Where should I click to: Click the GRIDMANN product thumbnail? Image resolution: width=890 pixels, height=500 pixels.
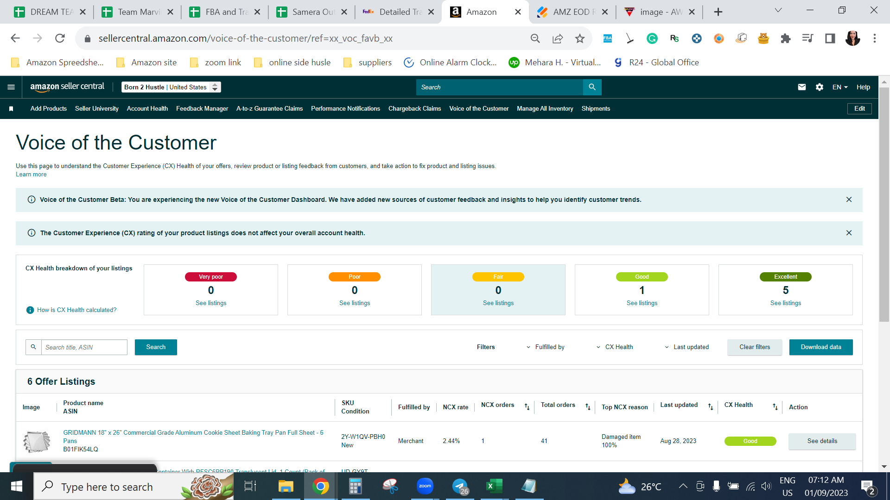point(37,441)
